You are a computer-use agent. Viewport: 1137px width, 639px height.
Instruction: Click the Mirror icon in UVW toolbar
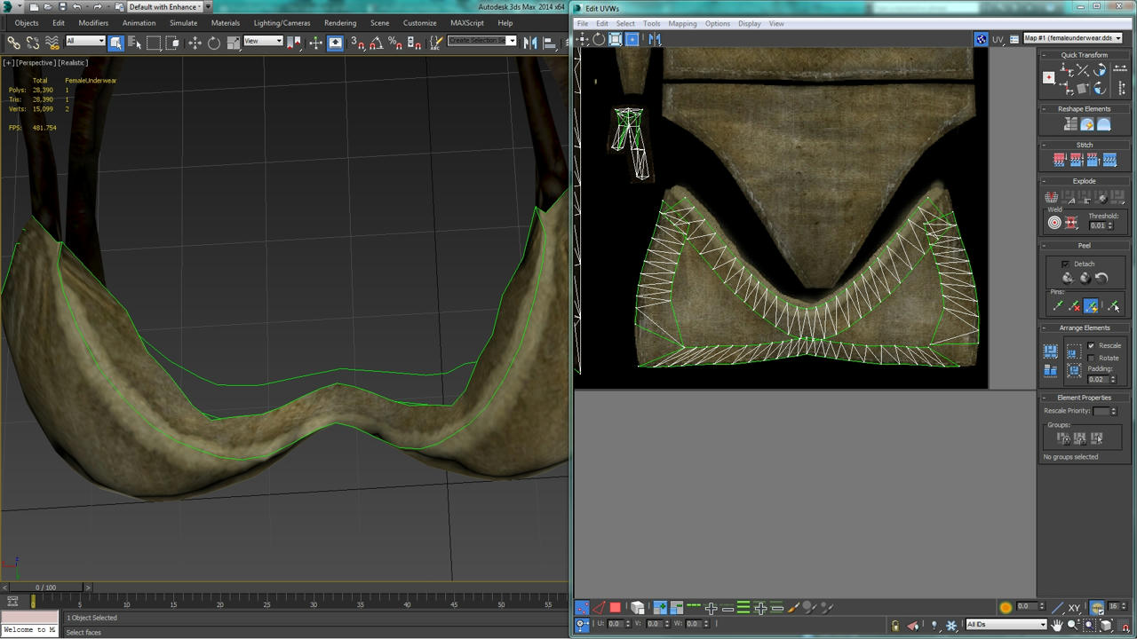pyautogui.click(x=654, y=39)
